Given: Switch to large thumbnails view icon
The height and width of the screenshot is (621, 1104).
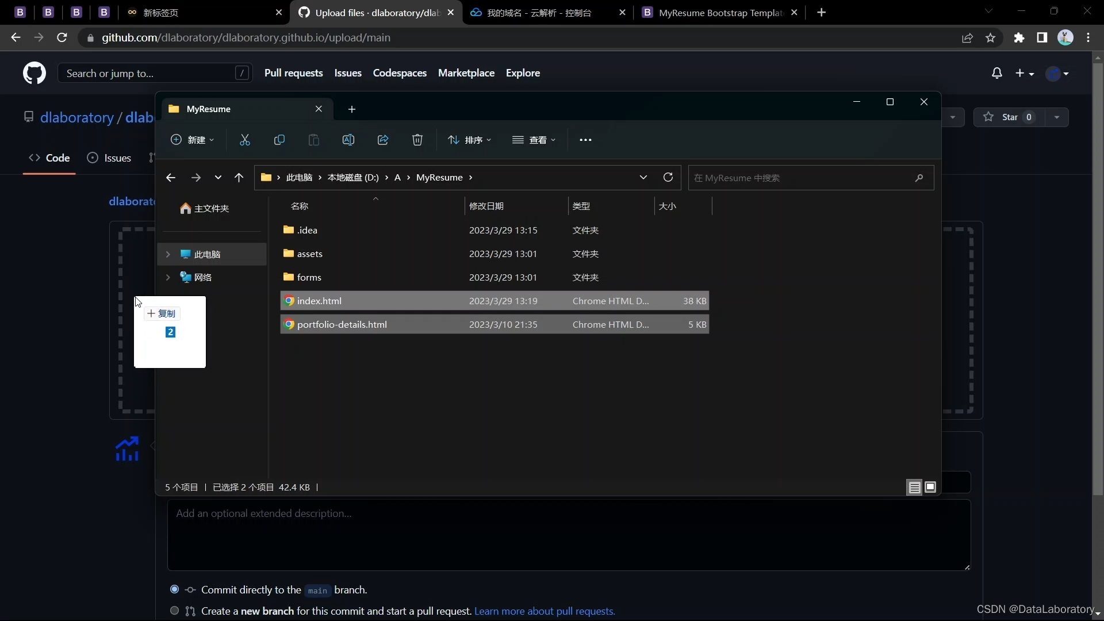Looking at the screenshot, I should pos(930,488).
